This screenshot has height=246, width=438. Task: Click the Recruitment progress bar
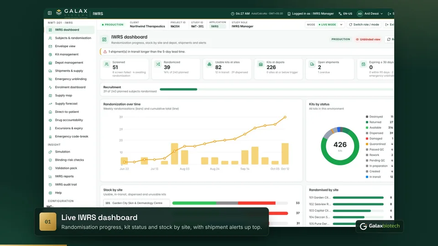(276, 89)
